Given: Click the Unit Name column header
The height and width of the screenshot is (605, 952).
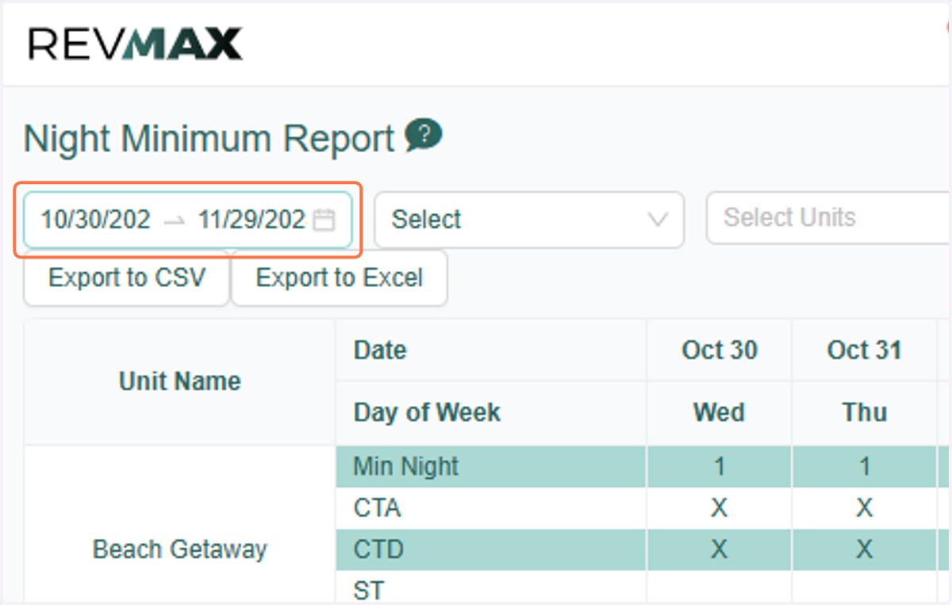Looking at the screenshot, I should coord(180,381).
